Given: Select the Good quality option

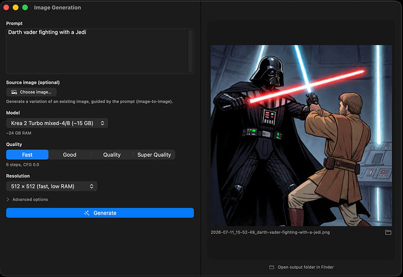Looking at the screenshot, I should (70, 155).
